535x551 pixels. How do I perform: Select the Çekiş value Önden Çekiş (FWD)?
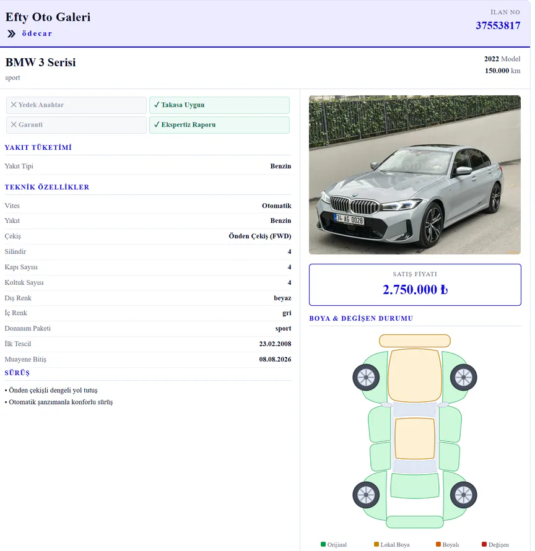coord(260,236)
